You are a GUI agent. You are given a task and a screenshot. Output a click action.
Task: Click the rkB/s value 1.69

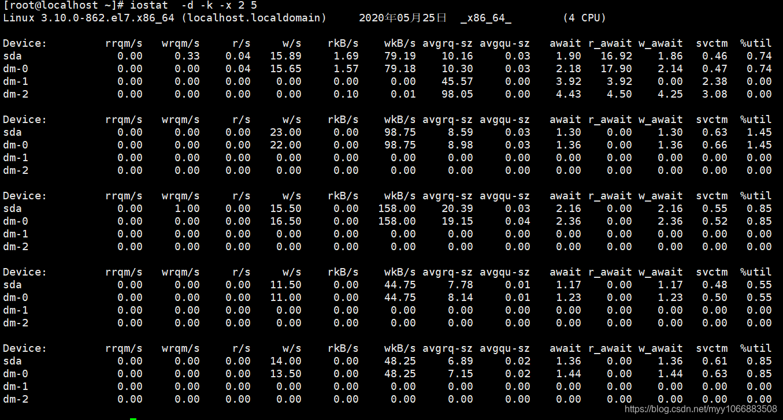[x=346, y=56]
